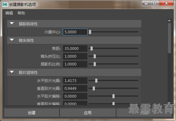176x121 pixels.
Task: Click the 摄影机比例 slider handle
Action: 95,64
